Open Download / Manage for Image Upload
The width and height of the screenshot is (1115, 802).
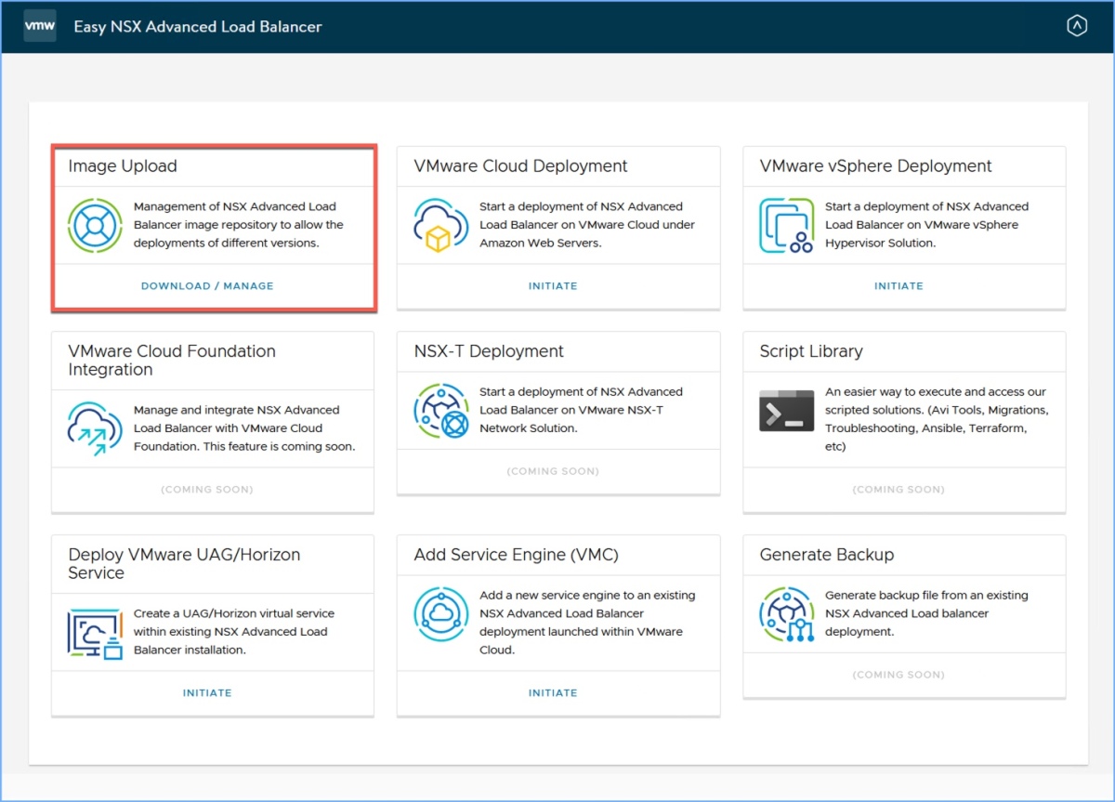207,286
